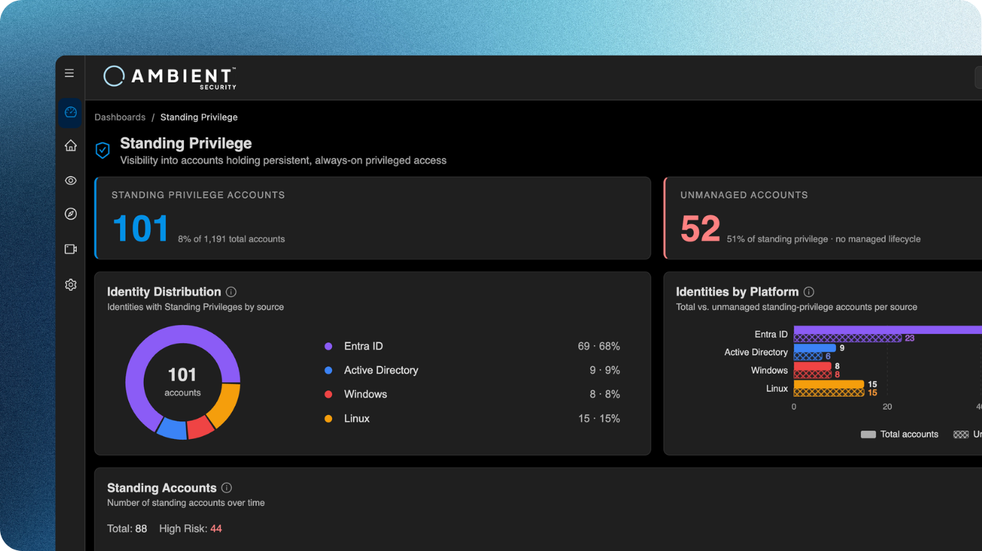Click the orange Linux bar in platform chart
This screenshot has width=982, height=551.
coord(829,385)
